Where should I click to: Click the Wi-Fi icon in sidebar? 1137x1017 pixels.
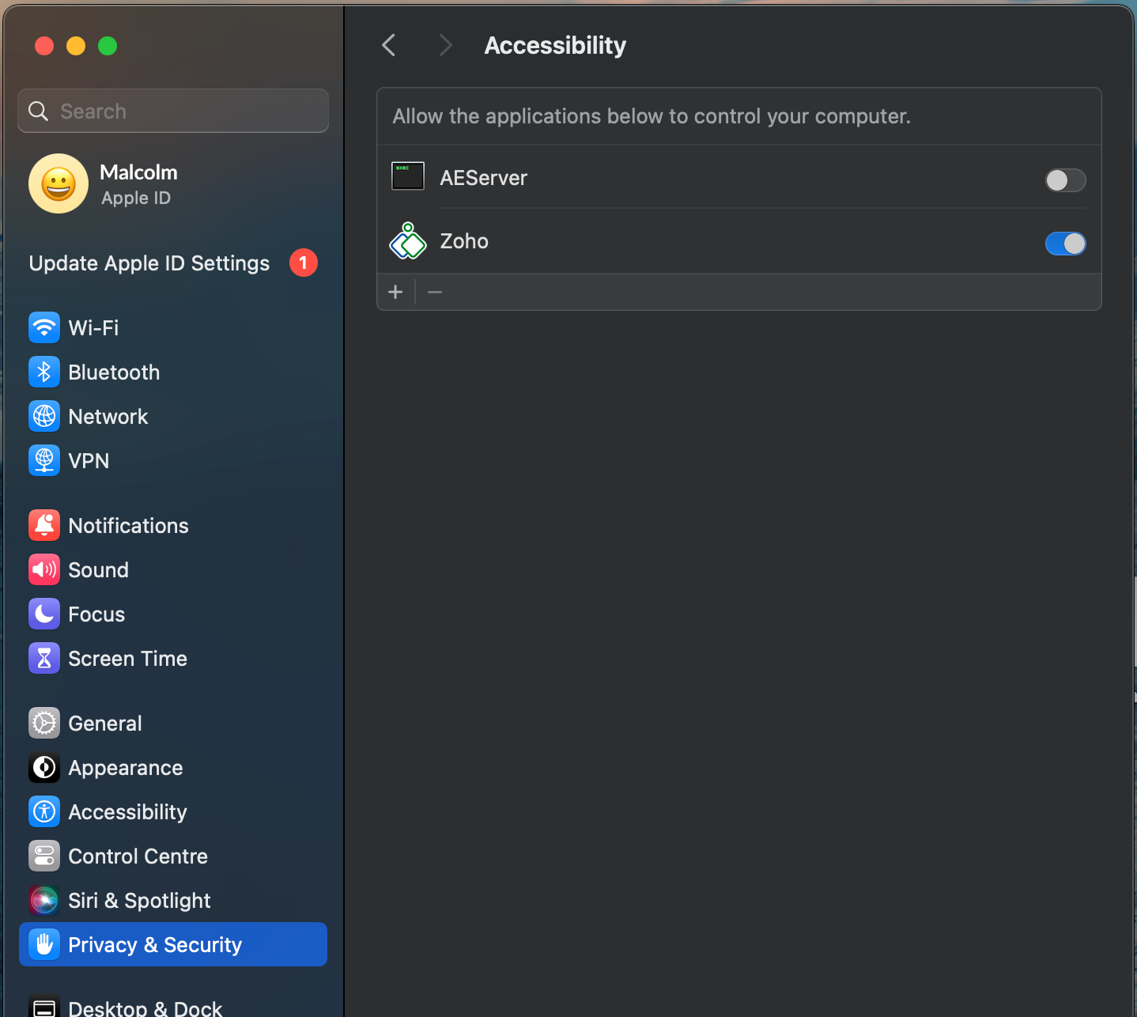pyautogui.click(x=44, y=327)
